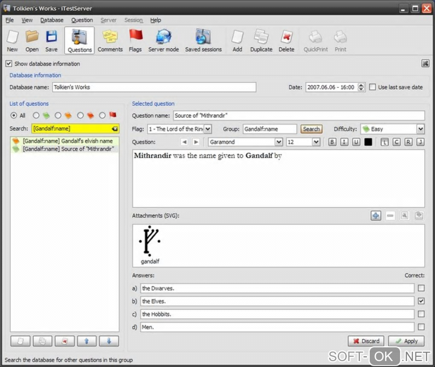Image resolution: width=435 pixels, height=367 pixels.
Task: Switch to Server mode in the toolbar
Action: pos(163,41)
